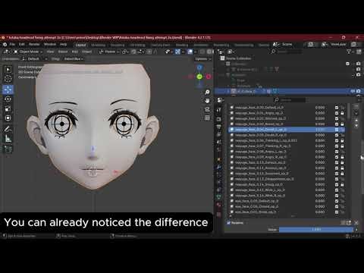Click the viewport pan hand icon

[207, 101]
